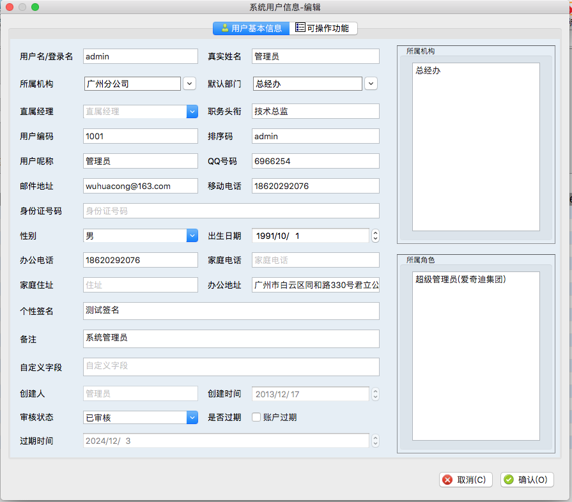The height and width of the screenshot is (502, 572).
Task: Click the 邮件地址 field with wuhuacong@163.com
Action: point(141,186)
